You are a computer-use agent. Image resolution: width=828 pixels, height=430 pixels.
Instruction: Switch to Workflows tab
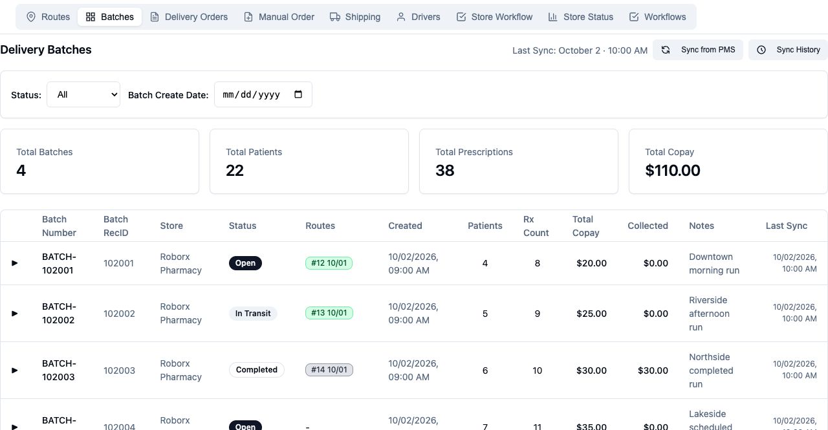657,17
